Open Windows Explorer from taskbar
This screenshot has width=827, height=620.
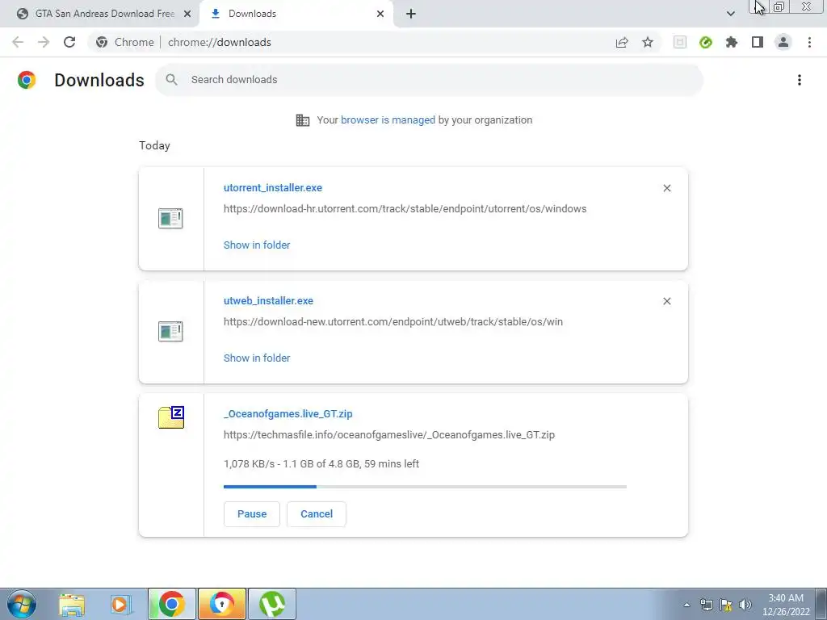(x=72, y=604)
